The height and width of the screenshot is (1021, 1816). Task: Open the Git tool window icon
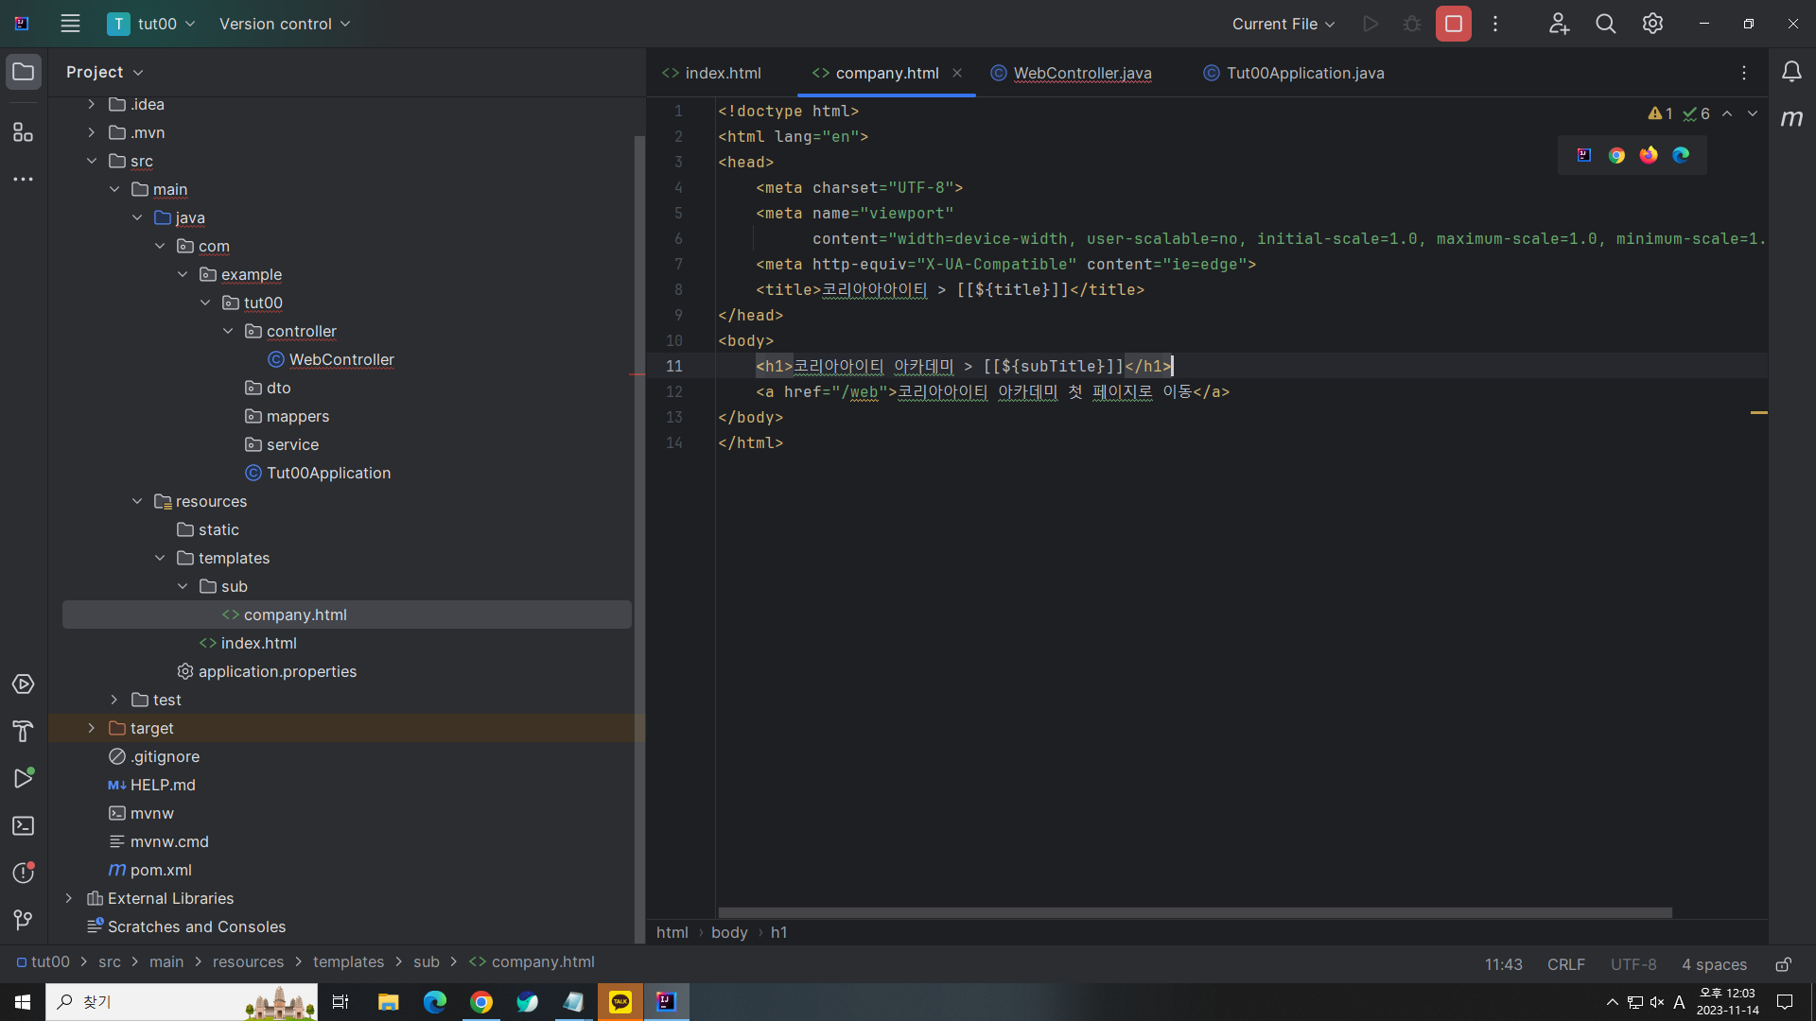23,919
